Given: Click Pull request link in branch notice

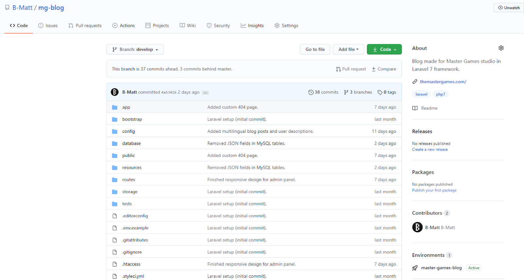Looking at the screenshot, I should 351,69.
